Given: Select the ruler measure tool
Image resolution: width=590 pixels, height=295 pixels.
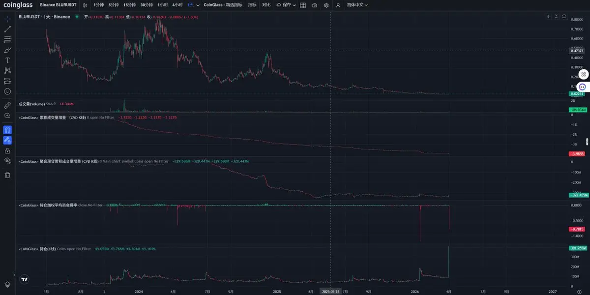Looking at the screenshot, I should (7, 105).
